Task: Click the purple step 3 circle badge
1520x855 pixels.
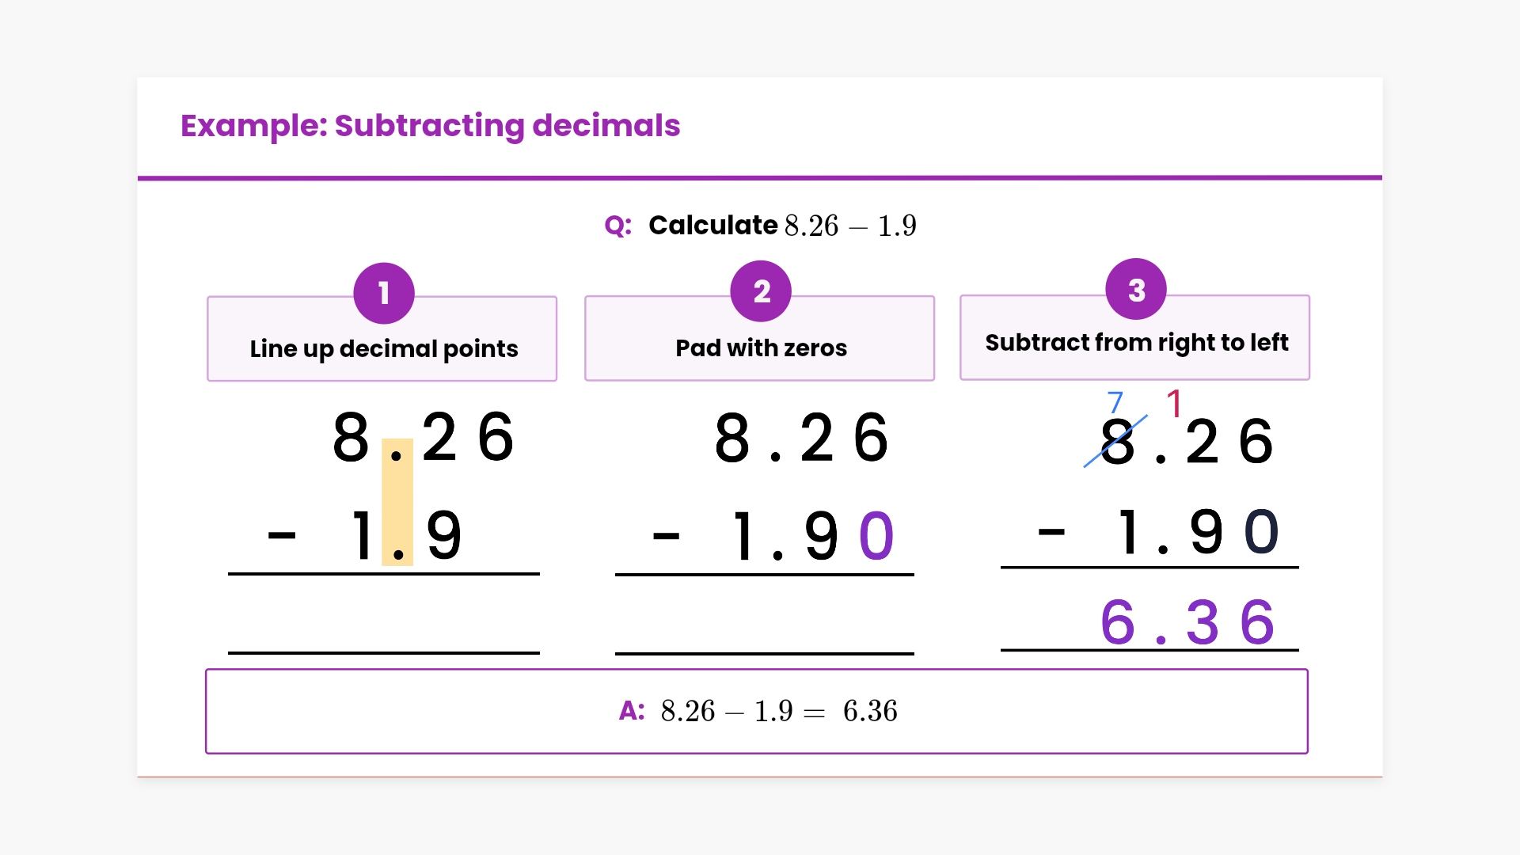Action: coord(1136,290)
